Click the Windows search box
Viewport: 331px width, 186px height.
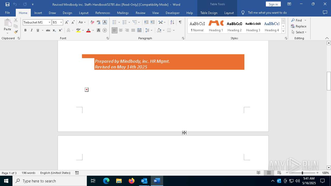pyautogui.click(x=50, y=181)
